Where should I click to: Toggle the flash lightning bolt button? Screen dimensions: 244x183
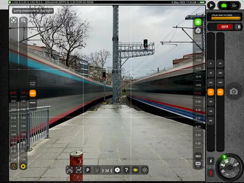(211, 161)
